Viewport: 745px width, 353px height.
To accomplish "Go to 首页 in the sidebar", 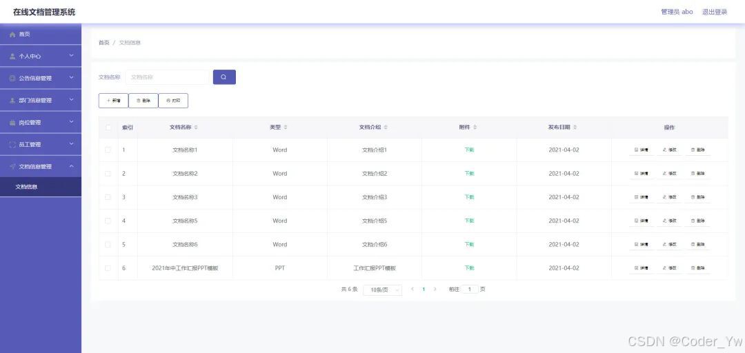I will tap(41, 34).
